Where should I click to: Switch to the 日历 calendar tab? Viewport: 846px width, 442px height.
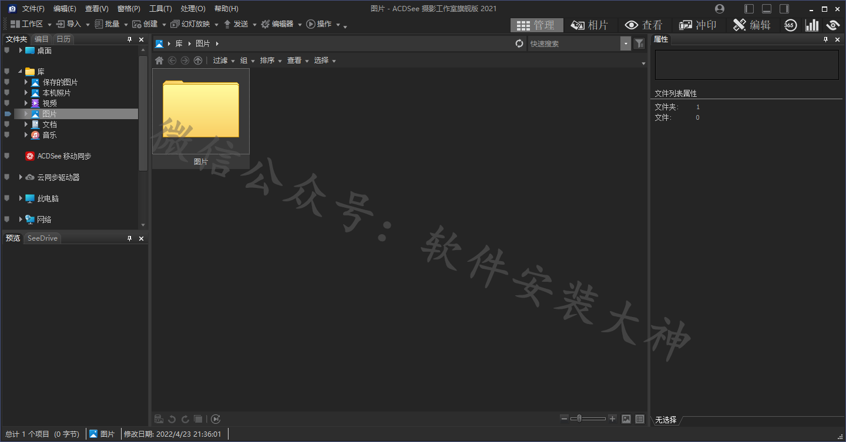[63, 39]
